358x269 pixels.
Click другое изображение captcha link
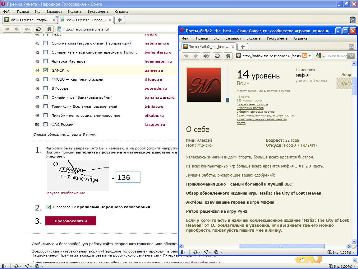click(x=66, y=193)
